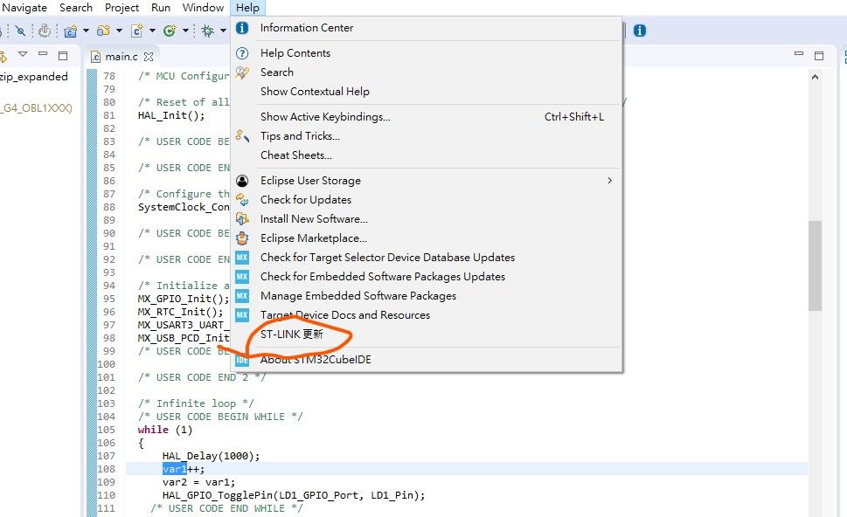Minimize the left project explorer panel
The height and width of the screenshot is (517, 847).
(43, 54)
